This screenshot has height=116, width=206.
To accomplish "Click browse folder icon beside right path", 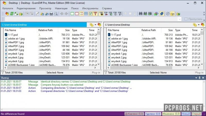I will (195, 25).
